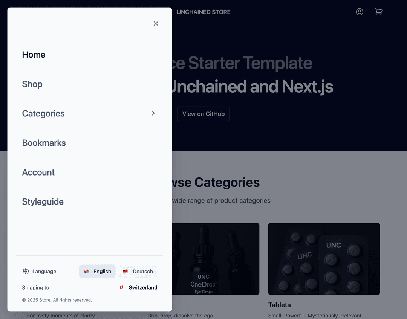Open the Styleguide page
407x319 pixels.
point(43,201)
